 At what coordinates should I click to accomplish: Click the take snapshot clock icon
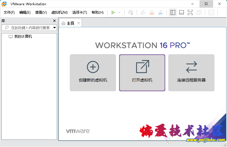(143, 12)
